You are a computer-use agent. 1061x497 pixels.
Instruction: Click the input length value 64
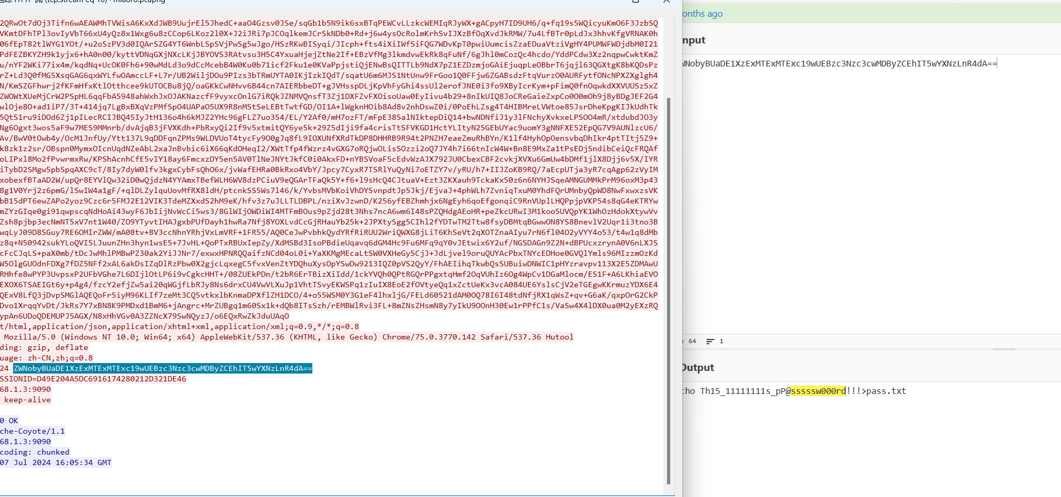tap(692, 341)
